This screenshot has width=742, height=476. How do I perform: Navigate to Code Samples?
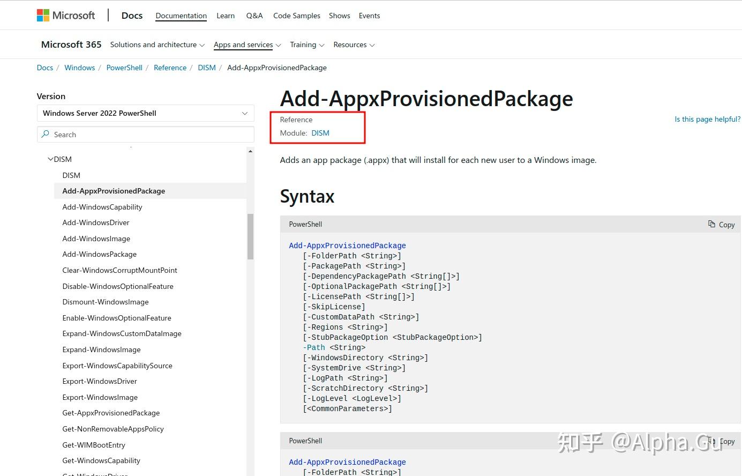pyautogui.click(x=296, y=16)
